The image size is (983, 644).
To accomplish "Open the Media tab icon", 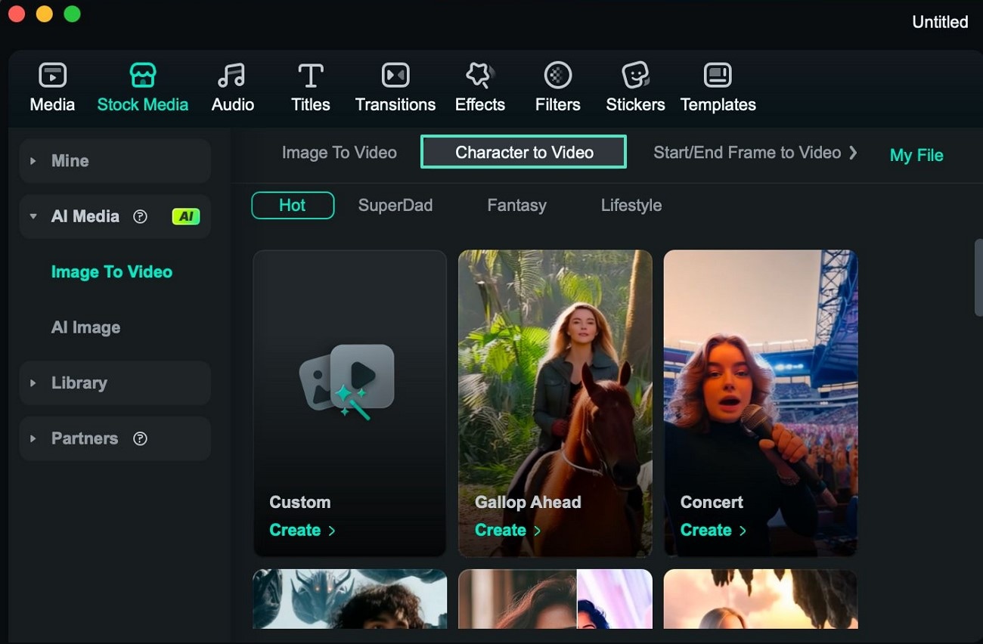I will coord(52,75).
